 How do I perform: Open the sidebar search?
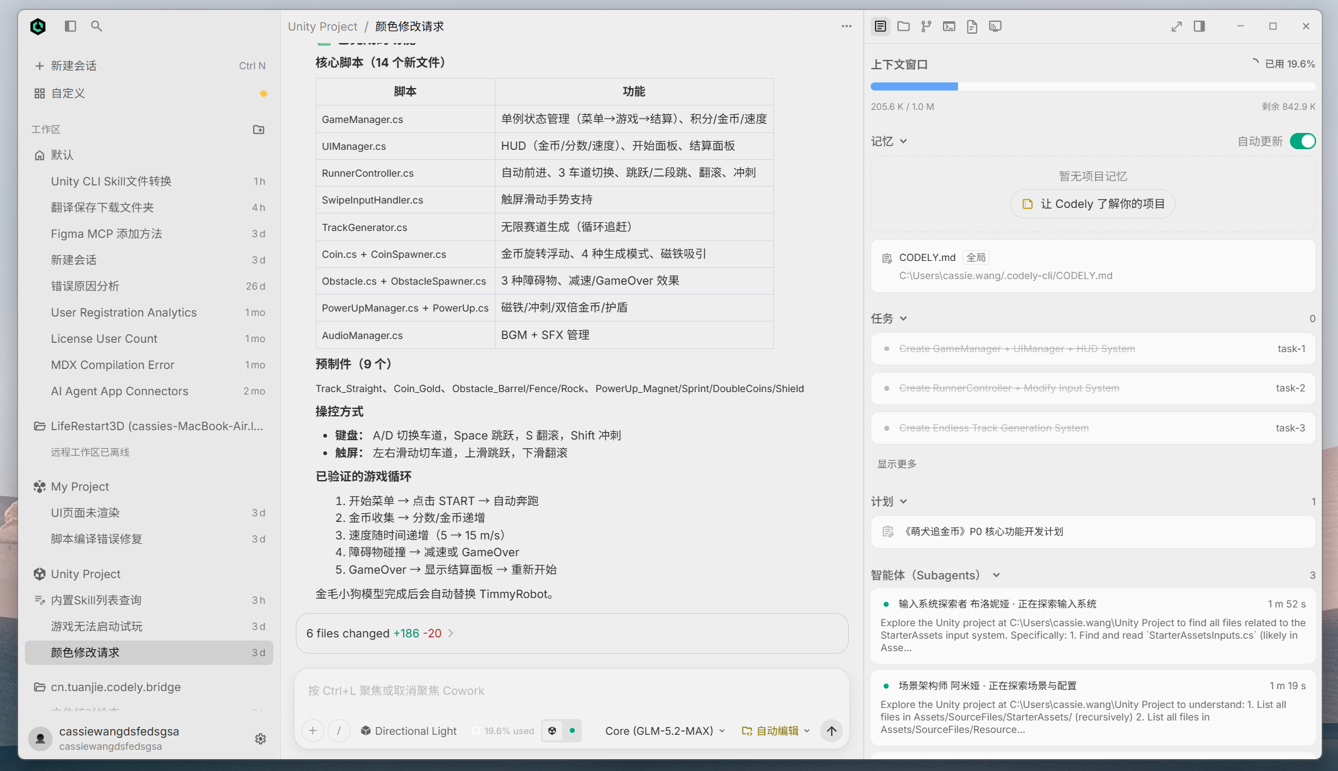[96, 26]
